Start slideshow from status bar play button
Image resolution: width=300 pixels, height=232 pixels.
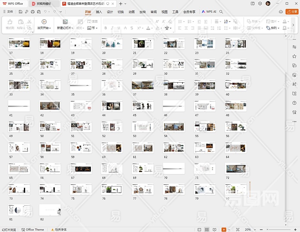click(224, 230)
